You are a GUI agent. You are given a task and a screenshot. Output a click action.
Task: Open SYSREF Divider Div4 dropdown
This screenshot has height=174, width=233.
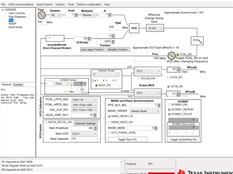[62, 84]
